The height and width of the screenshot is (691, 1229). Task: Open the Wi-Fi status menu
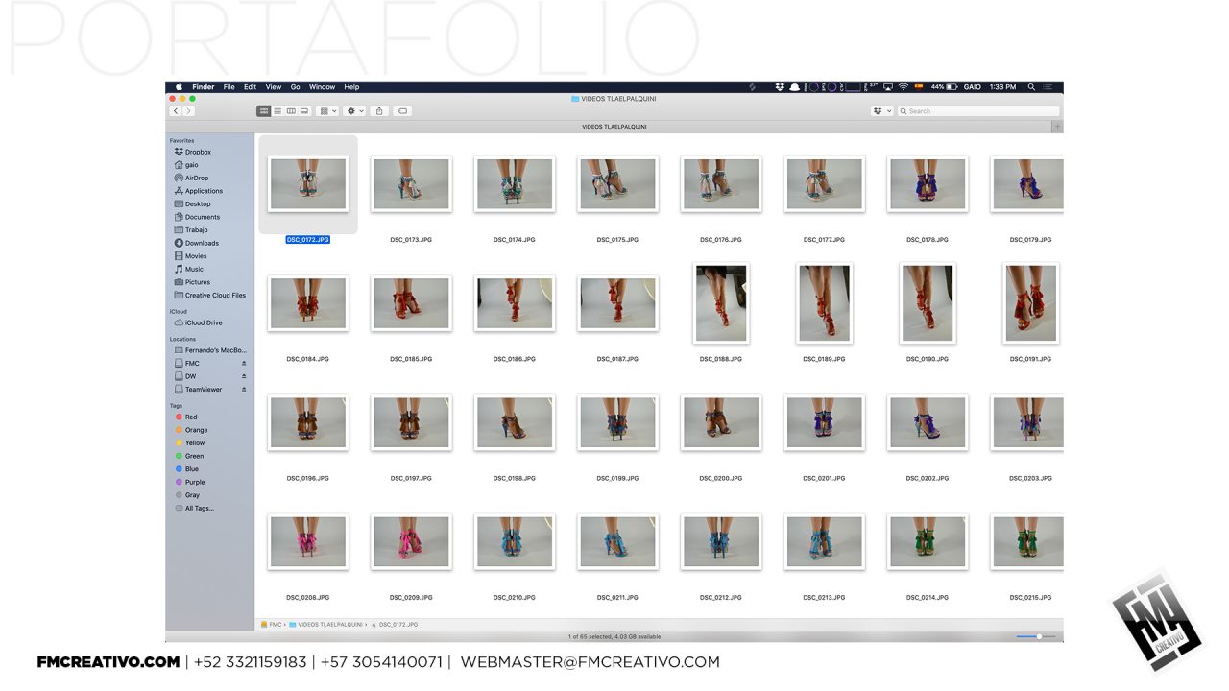[903, 87]
